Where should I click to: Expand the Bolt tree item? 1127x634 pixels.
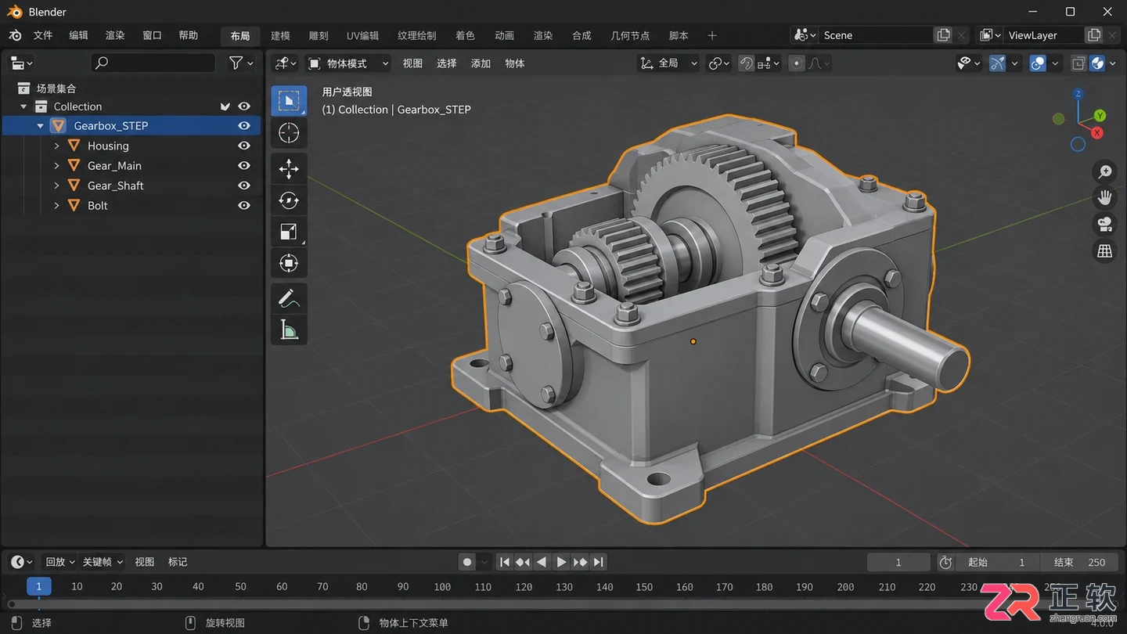tap(56, 205)
